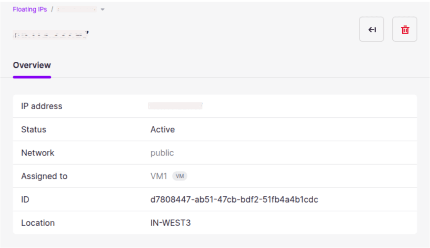Click the IN-WEST3 location value
This screenshot has height=248, width=430.
pos(170,223)
